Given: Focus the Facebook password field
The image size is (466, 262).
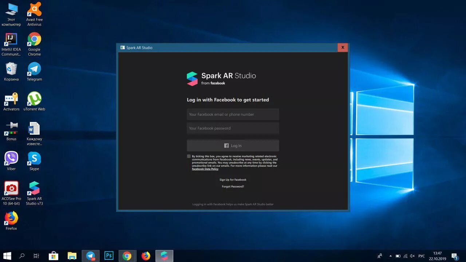Looking at the screenshot, I should pyautogui.click(x=233, y=128).
